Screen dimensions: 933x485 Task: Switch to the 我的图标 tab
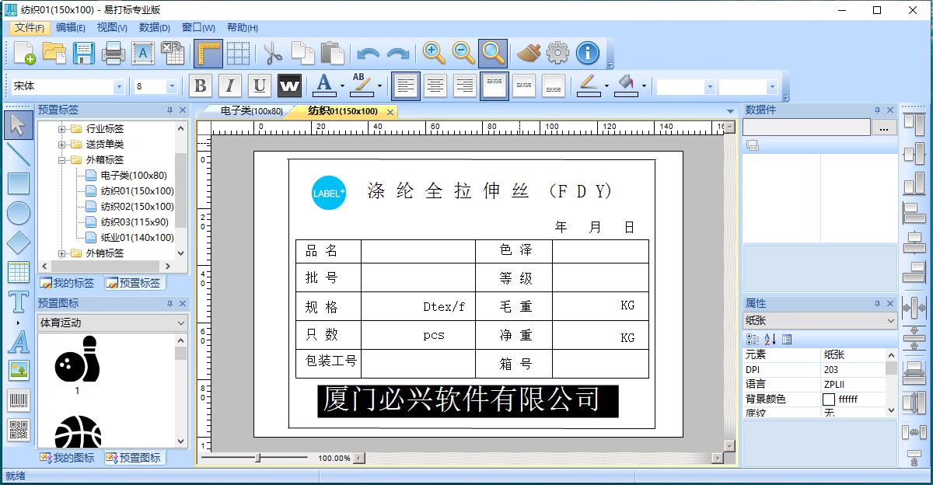coord(67,458)
